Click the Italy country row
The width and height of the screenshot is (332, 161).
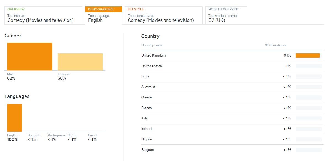pos(145,118)
